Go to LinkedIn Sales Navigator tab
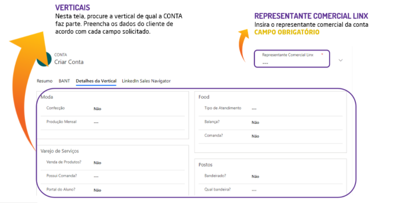 147,80
